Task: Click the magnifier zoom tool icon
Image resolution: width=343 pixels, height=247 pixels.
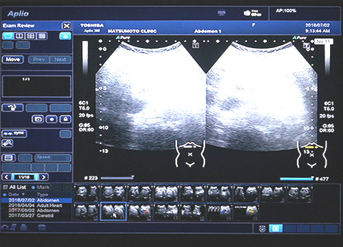Action: click(x=8, y=143)
